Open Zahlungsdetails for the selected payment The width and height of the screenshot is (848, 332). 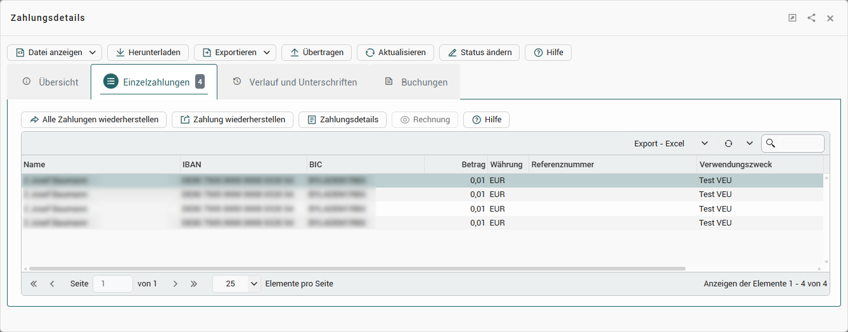[342, 120]
